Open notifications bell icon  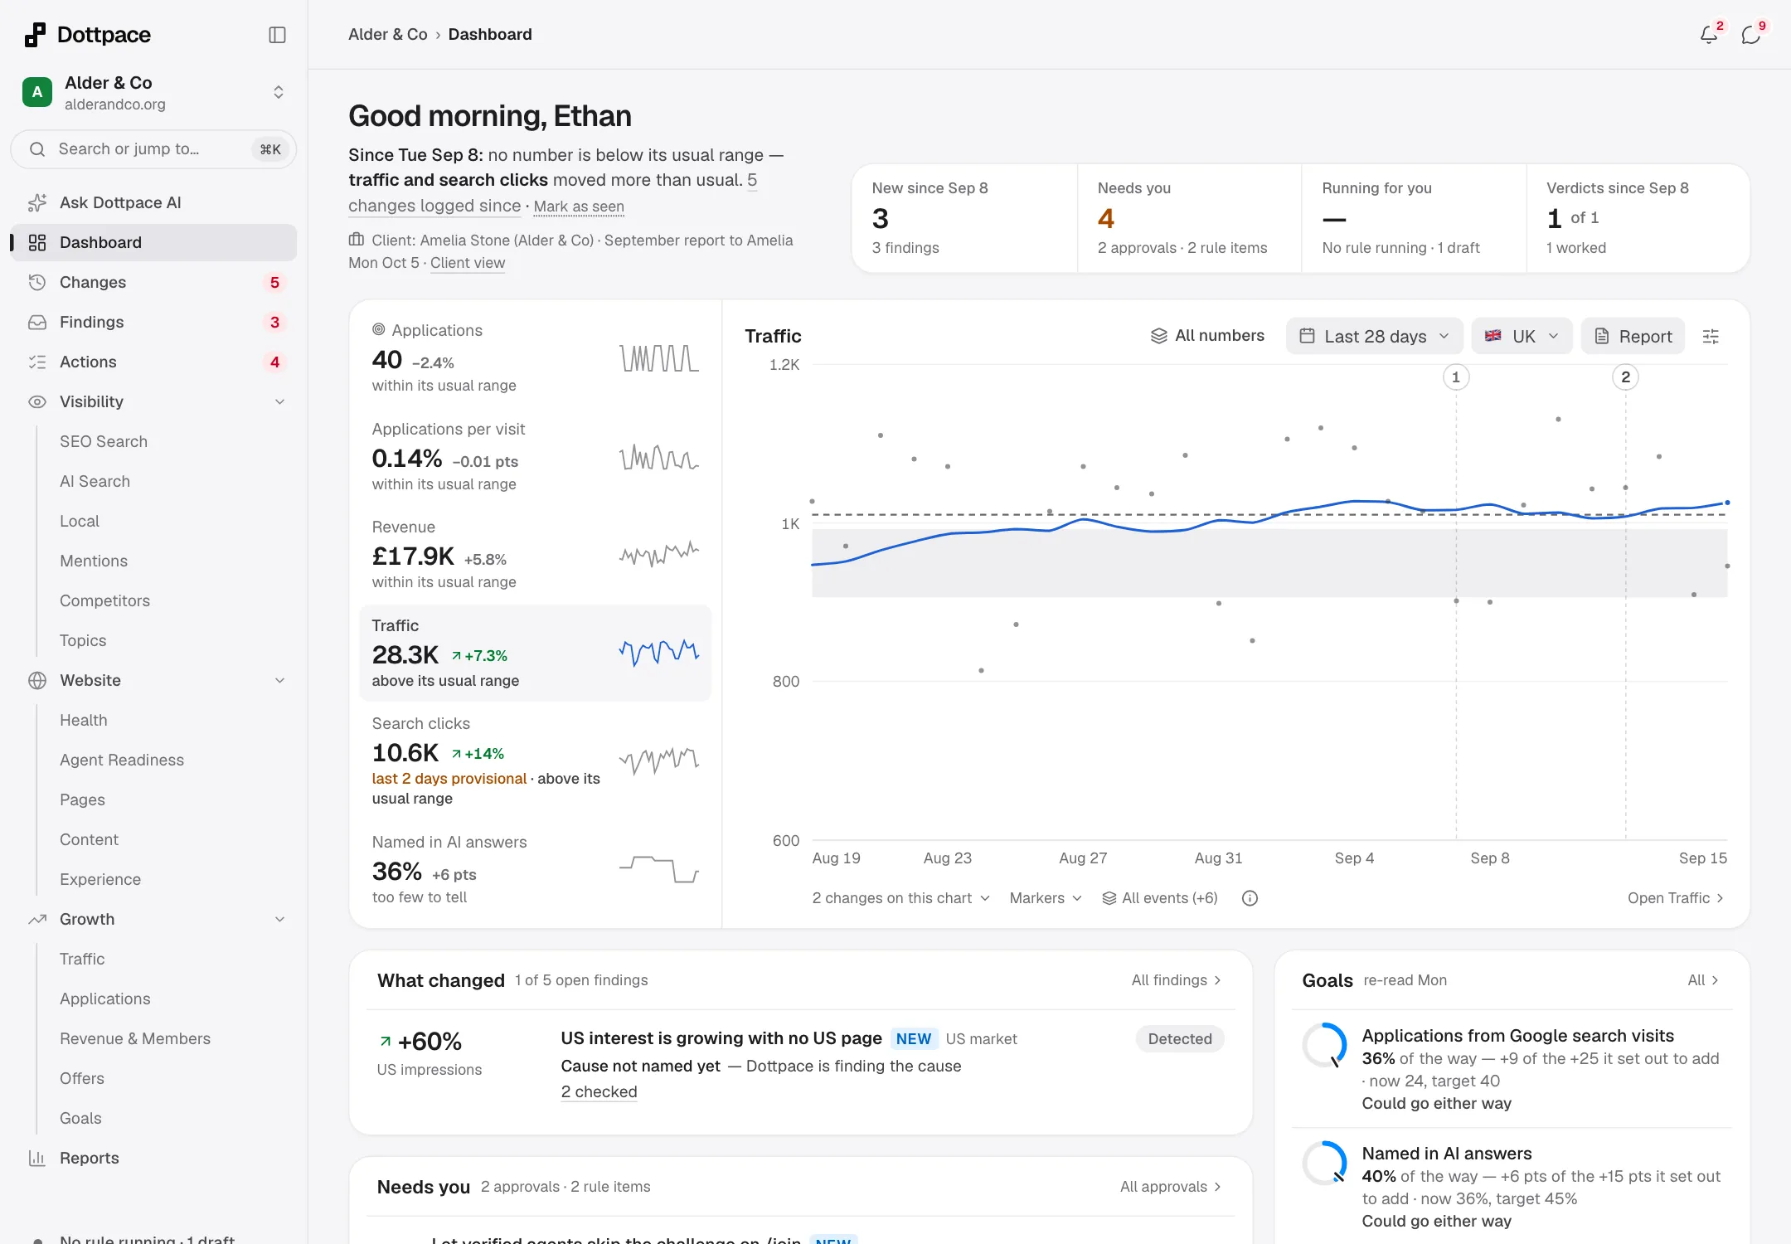pyautogui.click(x=1708, y=35)
